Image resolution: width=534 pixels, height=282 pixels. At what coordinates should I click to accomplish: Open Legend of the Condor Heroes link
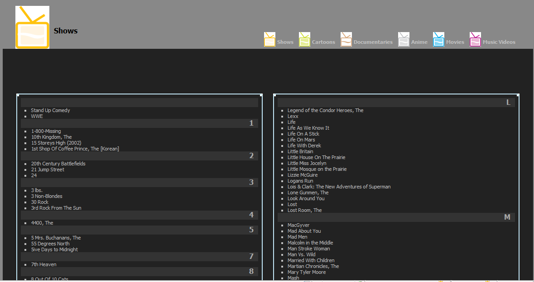(325, 110)
